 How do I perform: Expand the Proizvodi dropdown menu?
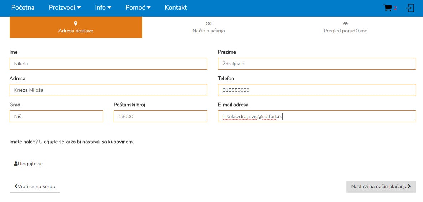(x=65, y=7)
